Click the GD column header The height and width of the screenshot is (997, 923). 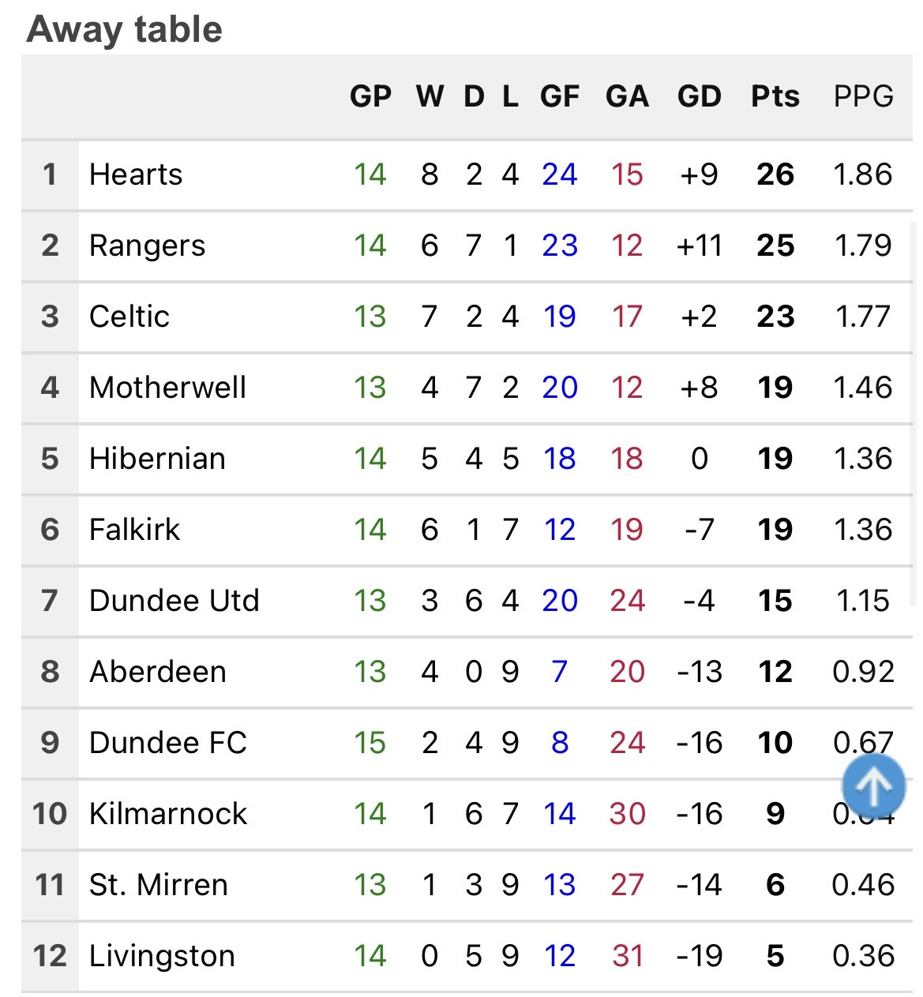(x=699, y=96)
